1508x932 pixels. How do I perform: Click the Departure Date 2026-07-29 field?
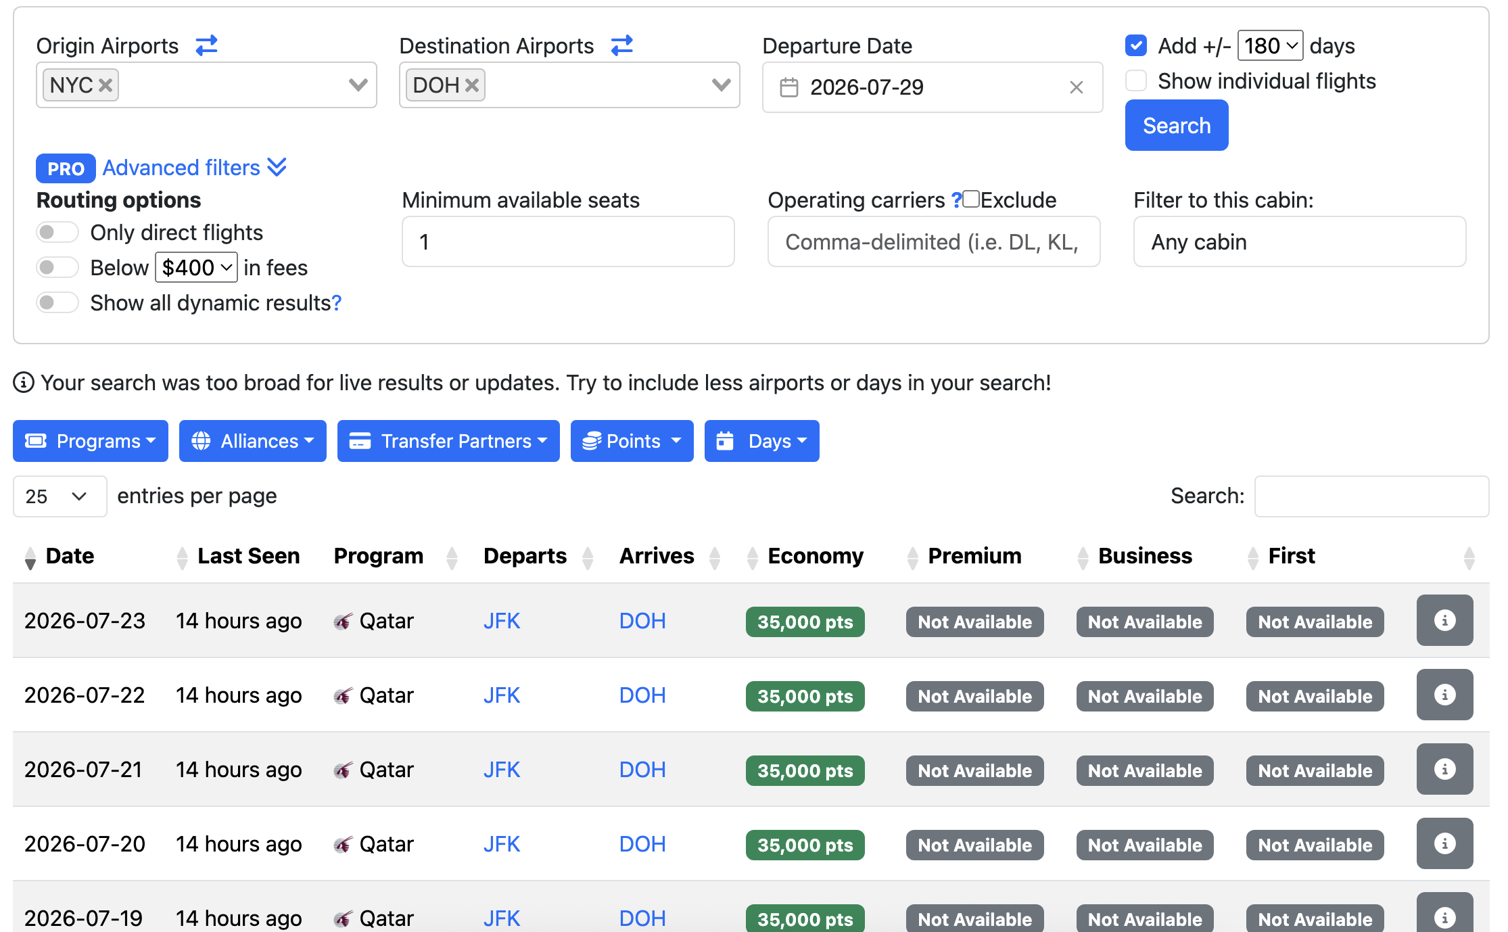pyautogui.click(x=933, y=87)
